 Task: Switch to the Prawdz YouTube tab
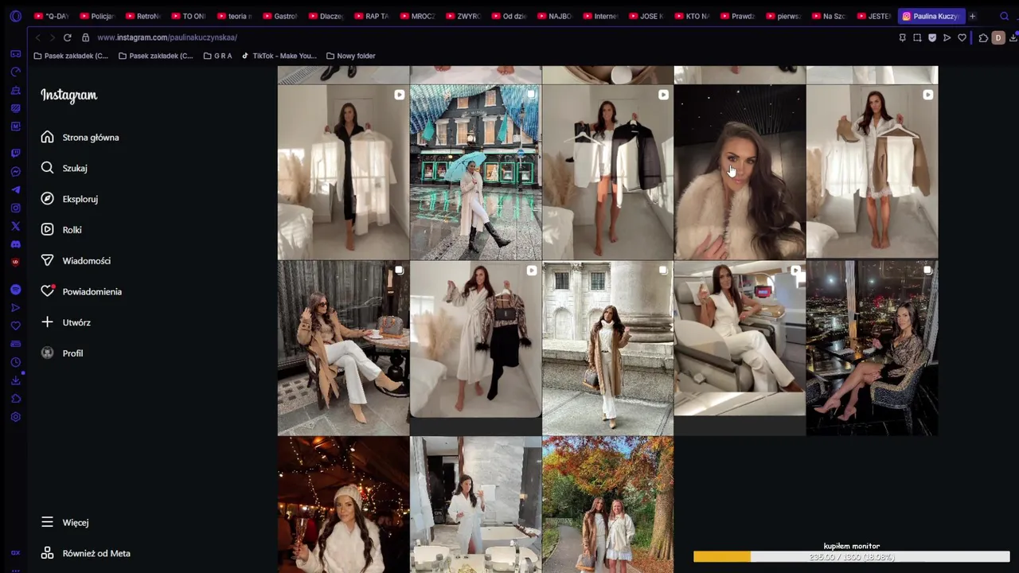coord(737,16)
